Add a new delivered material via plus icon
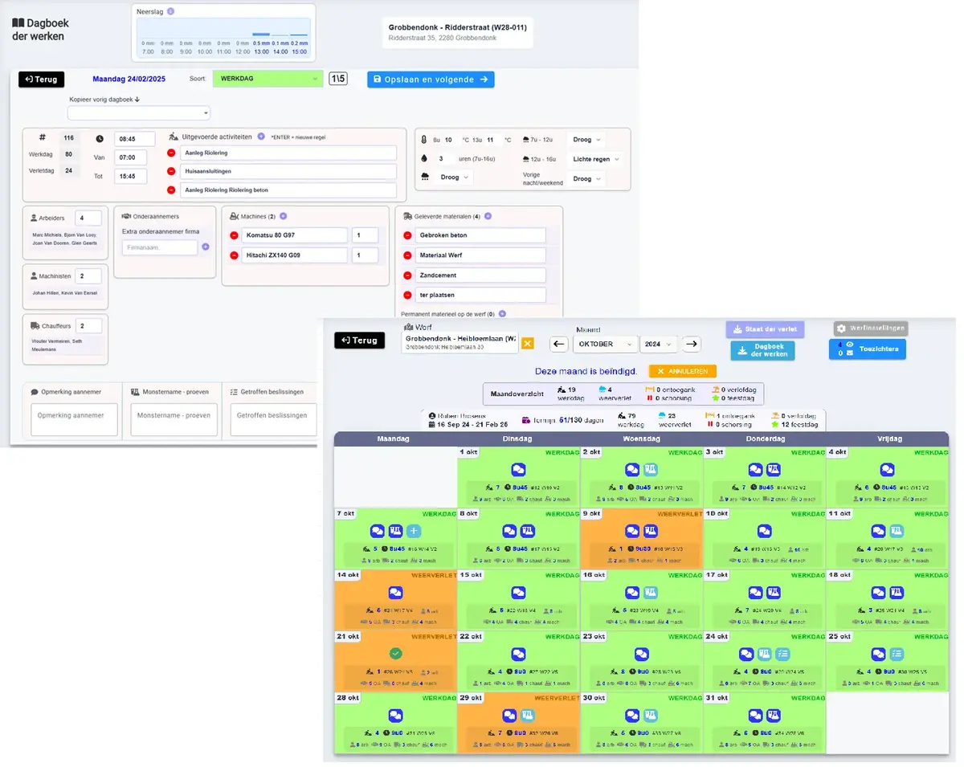Screen dimensions: 964x767 point(488,216)
